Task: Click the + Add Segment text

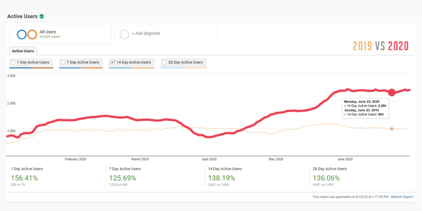Action: [x=146, y=33]
